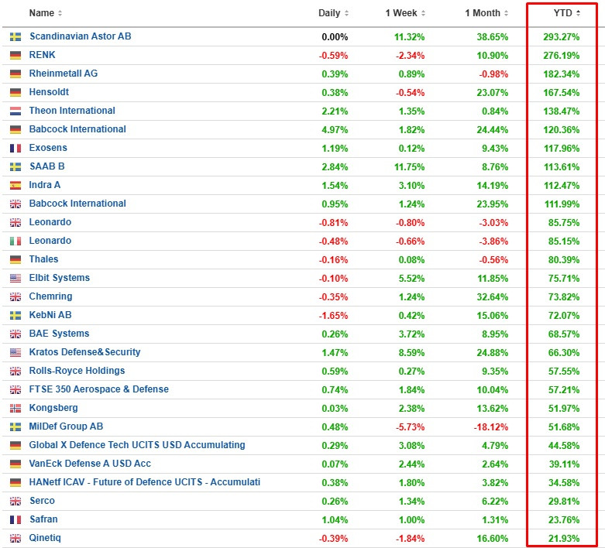Open FTSE 350 Aerospace & Defense link
This screenshot has width=605, height=548.
(x=99, y=389)
